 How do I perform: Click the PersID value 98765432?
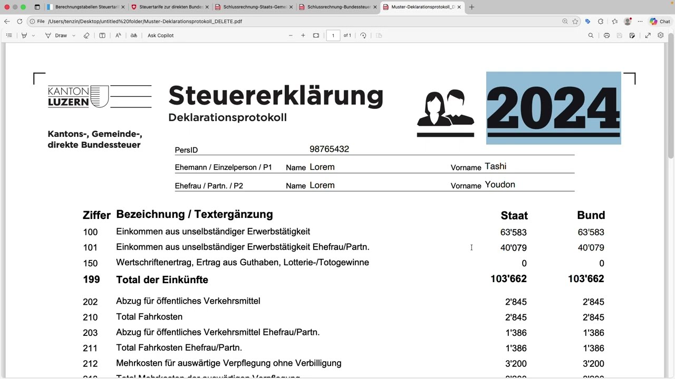point(329,149)
